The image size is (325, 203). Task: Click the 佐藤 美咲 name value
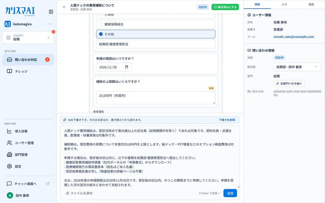280,22
